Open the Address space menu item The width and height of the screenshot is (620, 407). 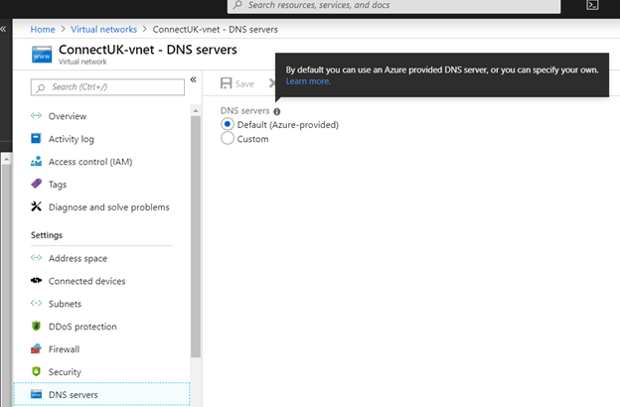point(77,258)
